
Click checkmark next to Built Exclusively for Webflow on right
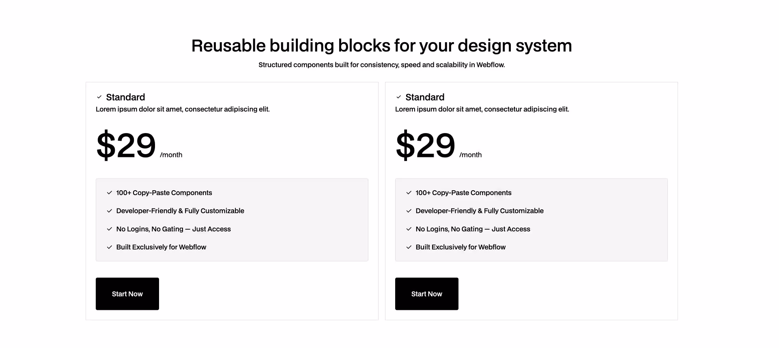[x=409, y=247]
